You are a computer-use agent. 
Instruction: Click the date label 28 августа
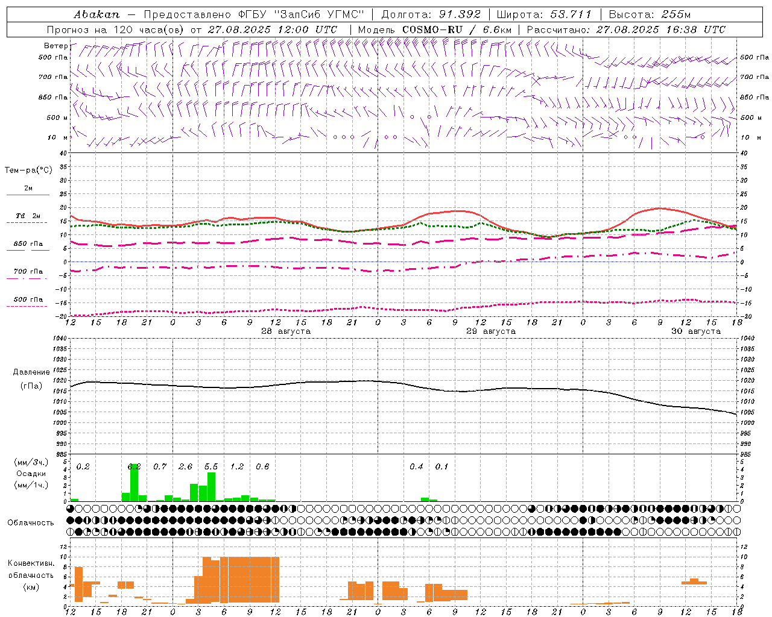coord(286,331)
